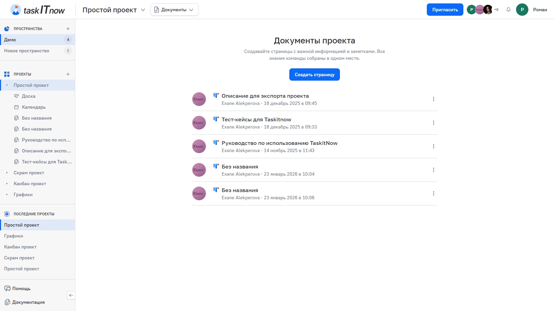Open three-dot menu for Описание для экспорта проекта
The image size is (554, 311).
tap(433, 99)
